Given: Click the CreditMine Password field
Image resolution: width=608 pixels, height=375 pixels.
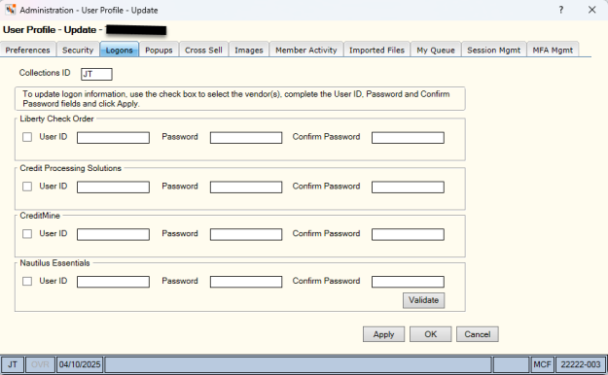Looking at the screenshot, I should point(246,234).
